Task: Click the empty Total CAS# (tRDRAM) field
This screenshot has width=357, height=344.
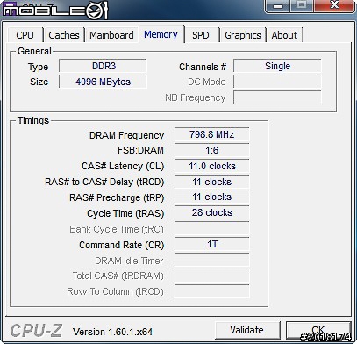Action: (x=212, y=276)
